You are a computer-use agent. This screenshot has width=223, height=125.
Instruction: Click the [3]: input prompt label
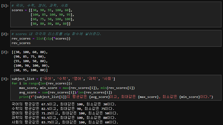point(5,79)
